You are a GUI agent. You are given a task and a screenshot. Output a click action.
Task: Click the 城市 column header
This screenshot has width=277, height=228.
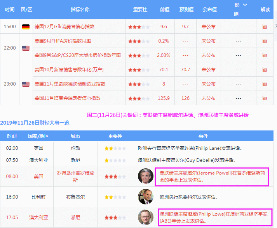tap(75, 136)
